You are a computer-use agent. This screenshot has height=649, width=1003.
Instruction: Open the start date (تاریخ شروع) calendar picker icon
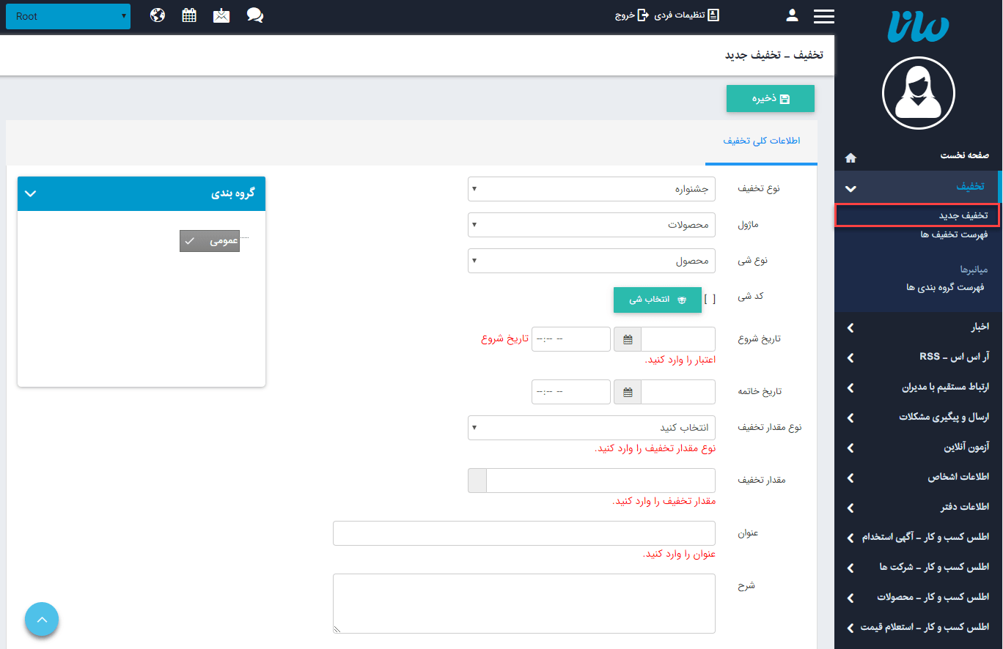(x=627, y=338)
